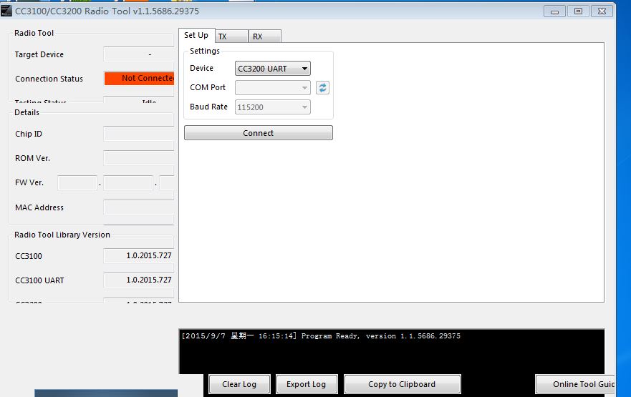Screen dimensions: 631x397
Task: Click the Baud Rate label
Action: click(208, 107)
